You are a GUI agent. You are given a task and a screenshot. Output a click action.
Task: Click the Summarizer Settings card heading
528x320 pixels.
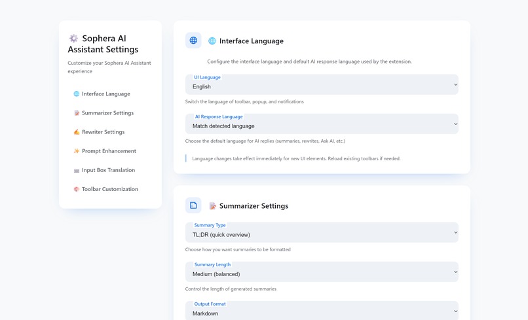[254, 206]
